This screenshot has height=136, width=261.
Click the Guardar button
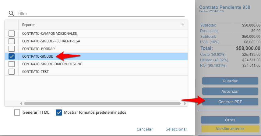coord(230,81)
